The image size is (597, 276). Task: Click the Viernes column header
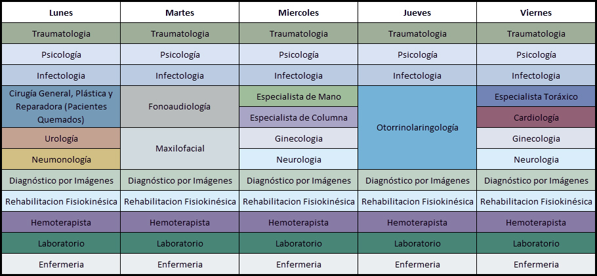pyautogui.click(x=536, y=12)
